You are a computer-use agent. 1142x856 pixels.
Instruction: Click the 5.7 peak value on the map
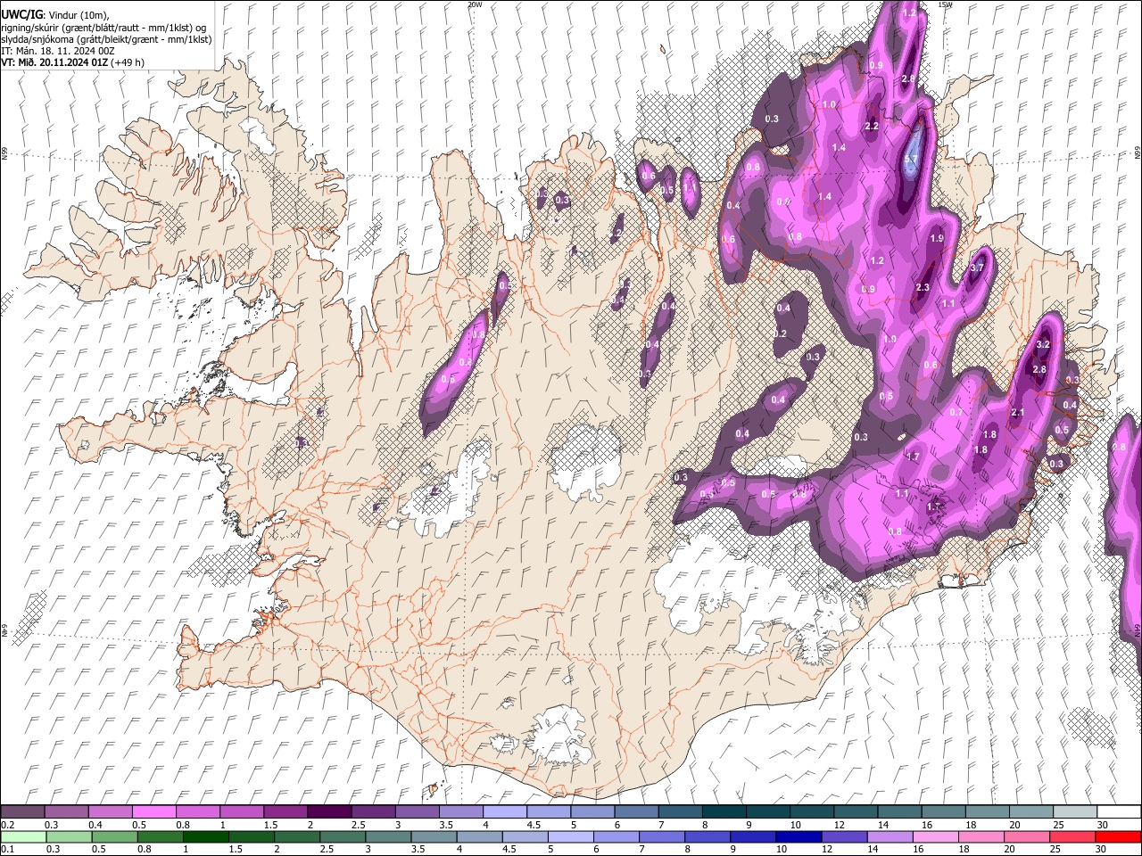(911, 160)
